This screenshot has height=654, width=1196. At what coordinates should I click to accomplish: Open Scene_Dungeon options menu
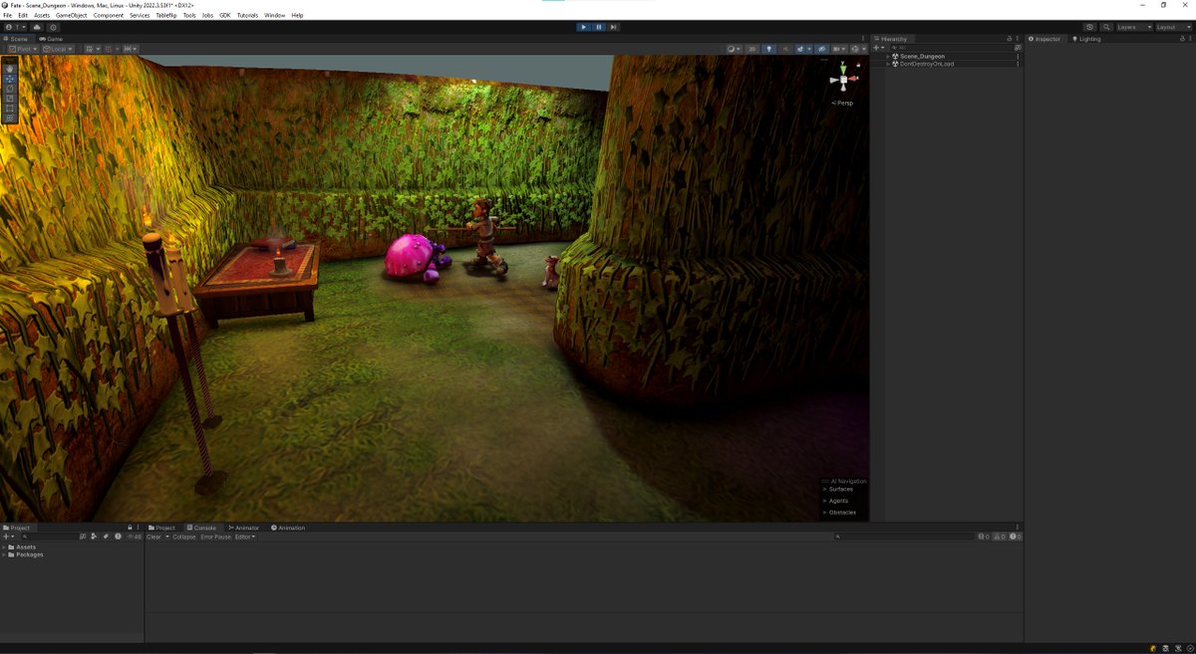[1018, 57]
